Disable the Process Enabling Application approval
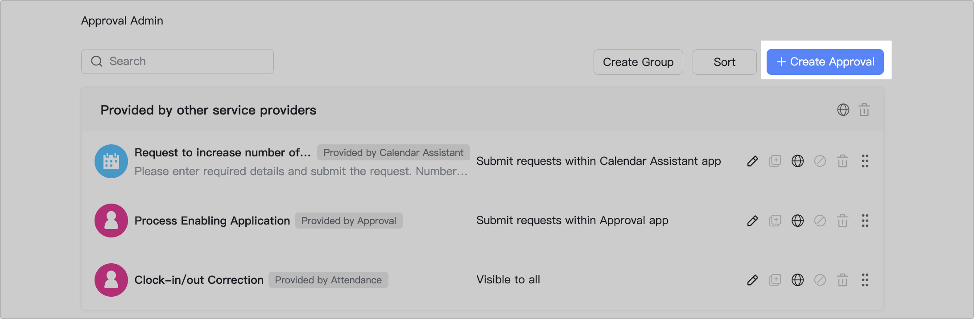The width and height of the screenshot is (974, 319). pyautogui.click(x=820, y=221)
